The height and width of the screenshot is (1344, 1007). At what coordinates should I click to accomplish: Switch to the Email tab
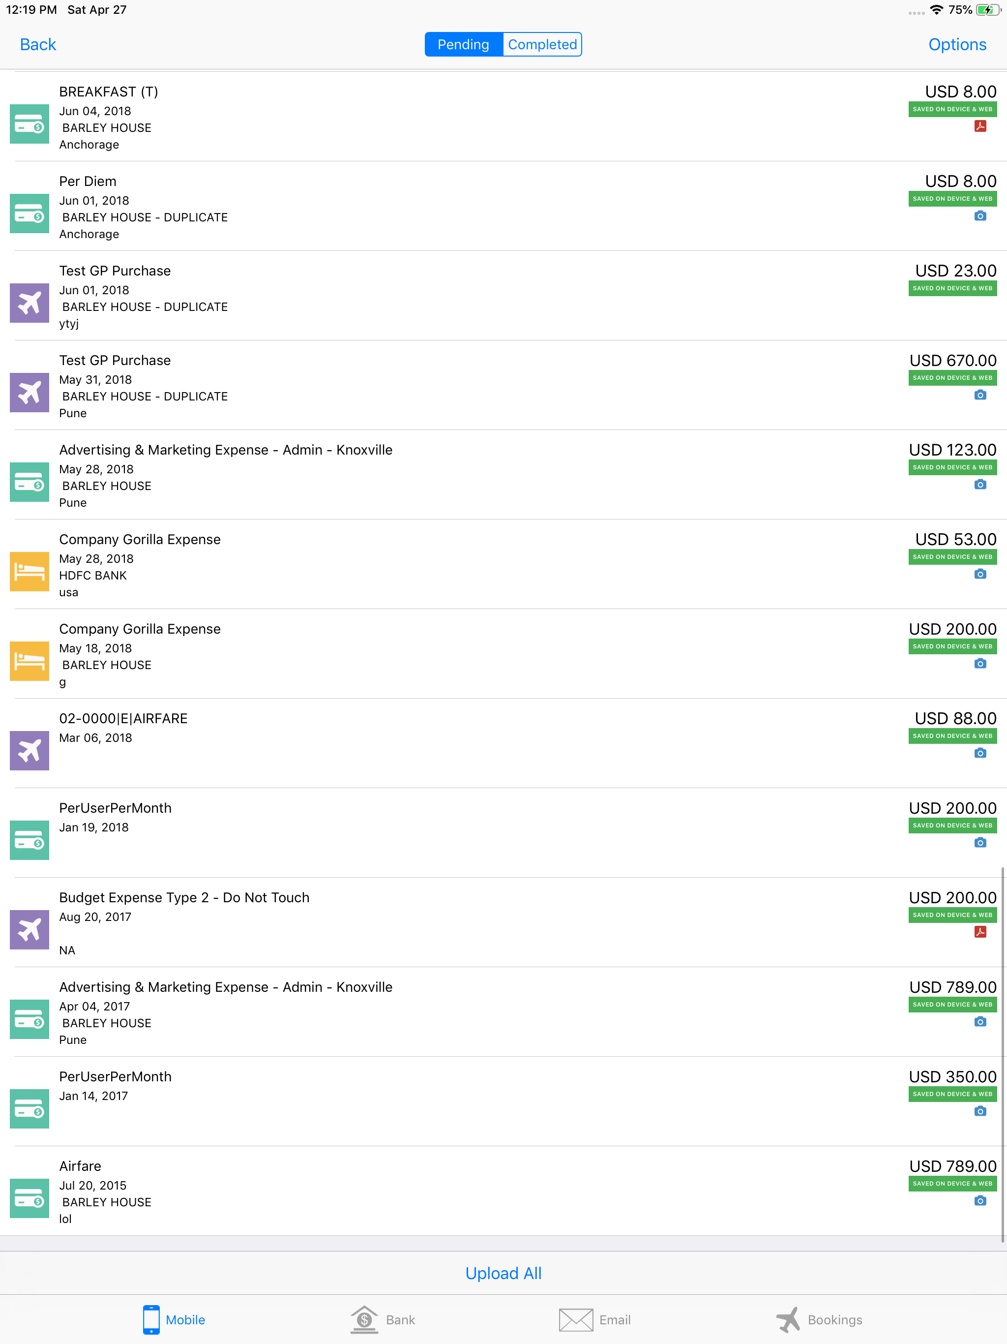click(x=594, y=1320)
